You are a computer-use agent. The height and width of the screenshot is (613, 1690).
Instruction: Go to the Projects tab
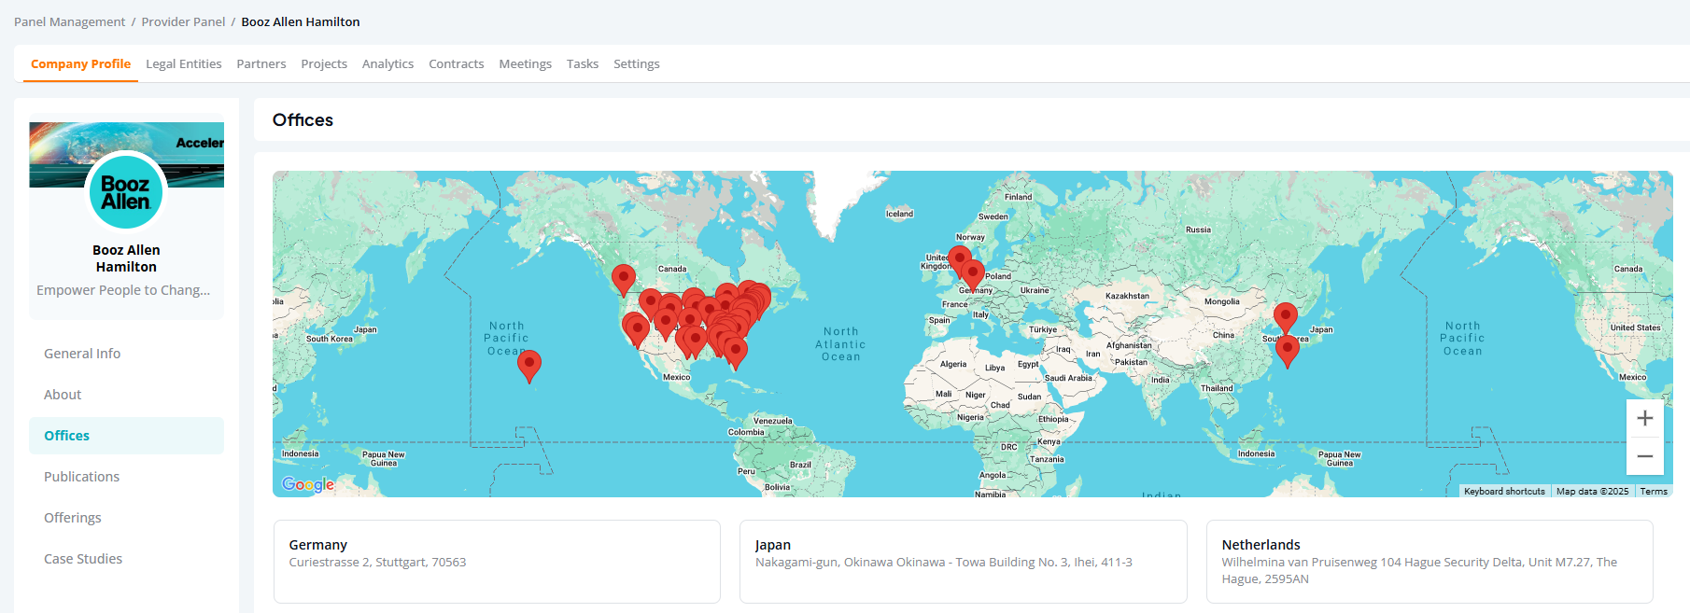point(324,63)
